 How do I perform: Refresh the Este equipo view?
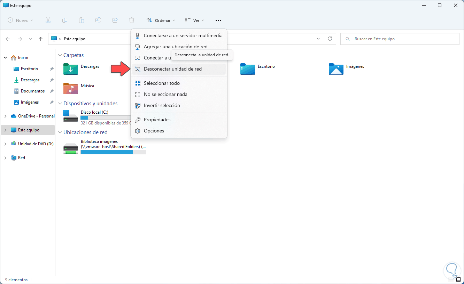pyautogui.click(x=330, y=39)
